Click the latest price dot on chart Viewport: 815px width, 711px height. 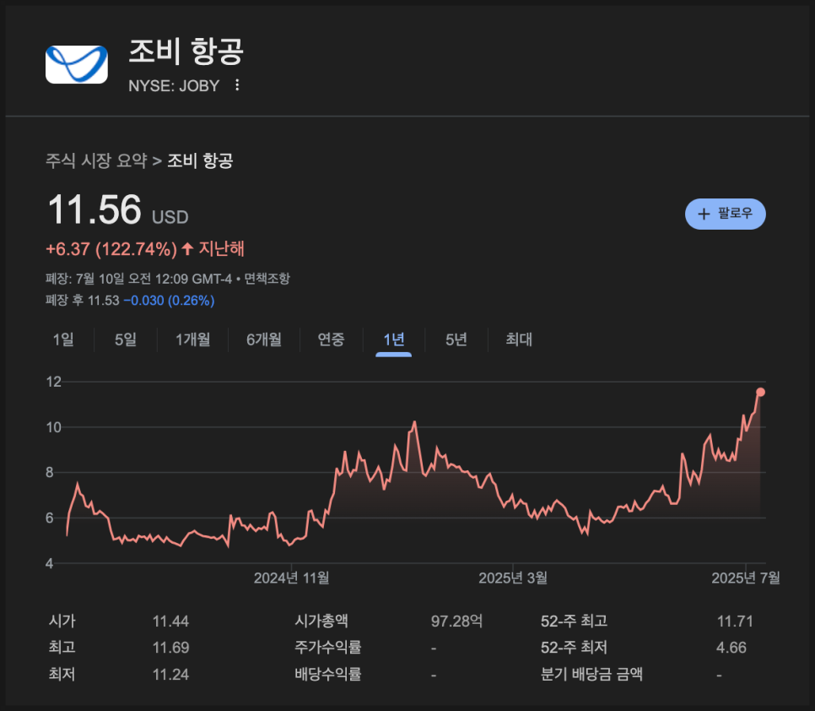(760, 392)
